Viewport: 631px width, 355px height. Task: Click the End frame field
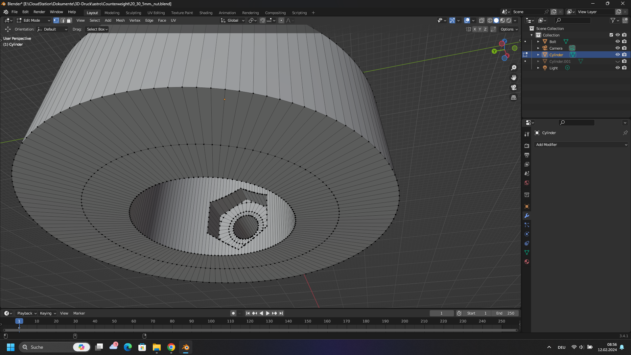pos(505,313)
